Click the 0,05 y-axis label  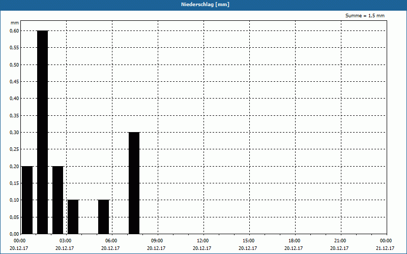[14, 217]
